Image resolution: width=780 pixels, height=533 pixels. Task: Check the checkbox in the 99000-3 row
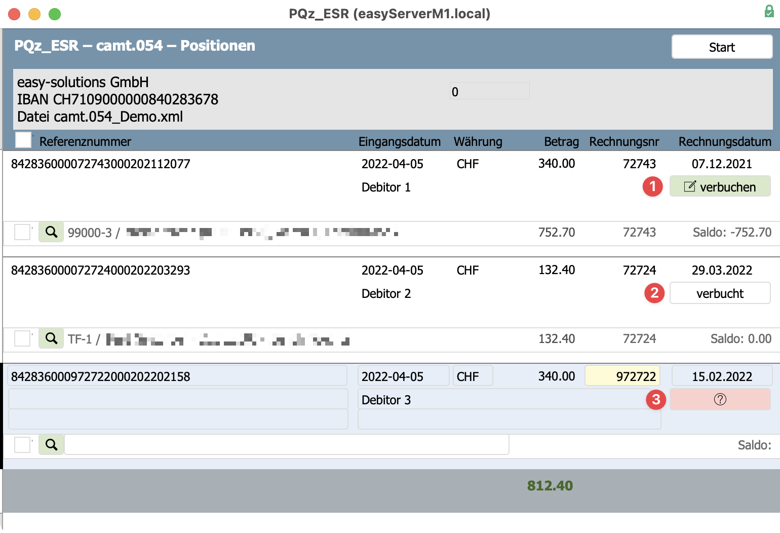(x=22, y=232)
